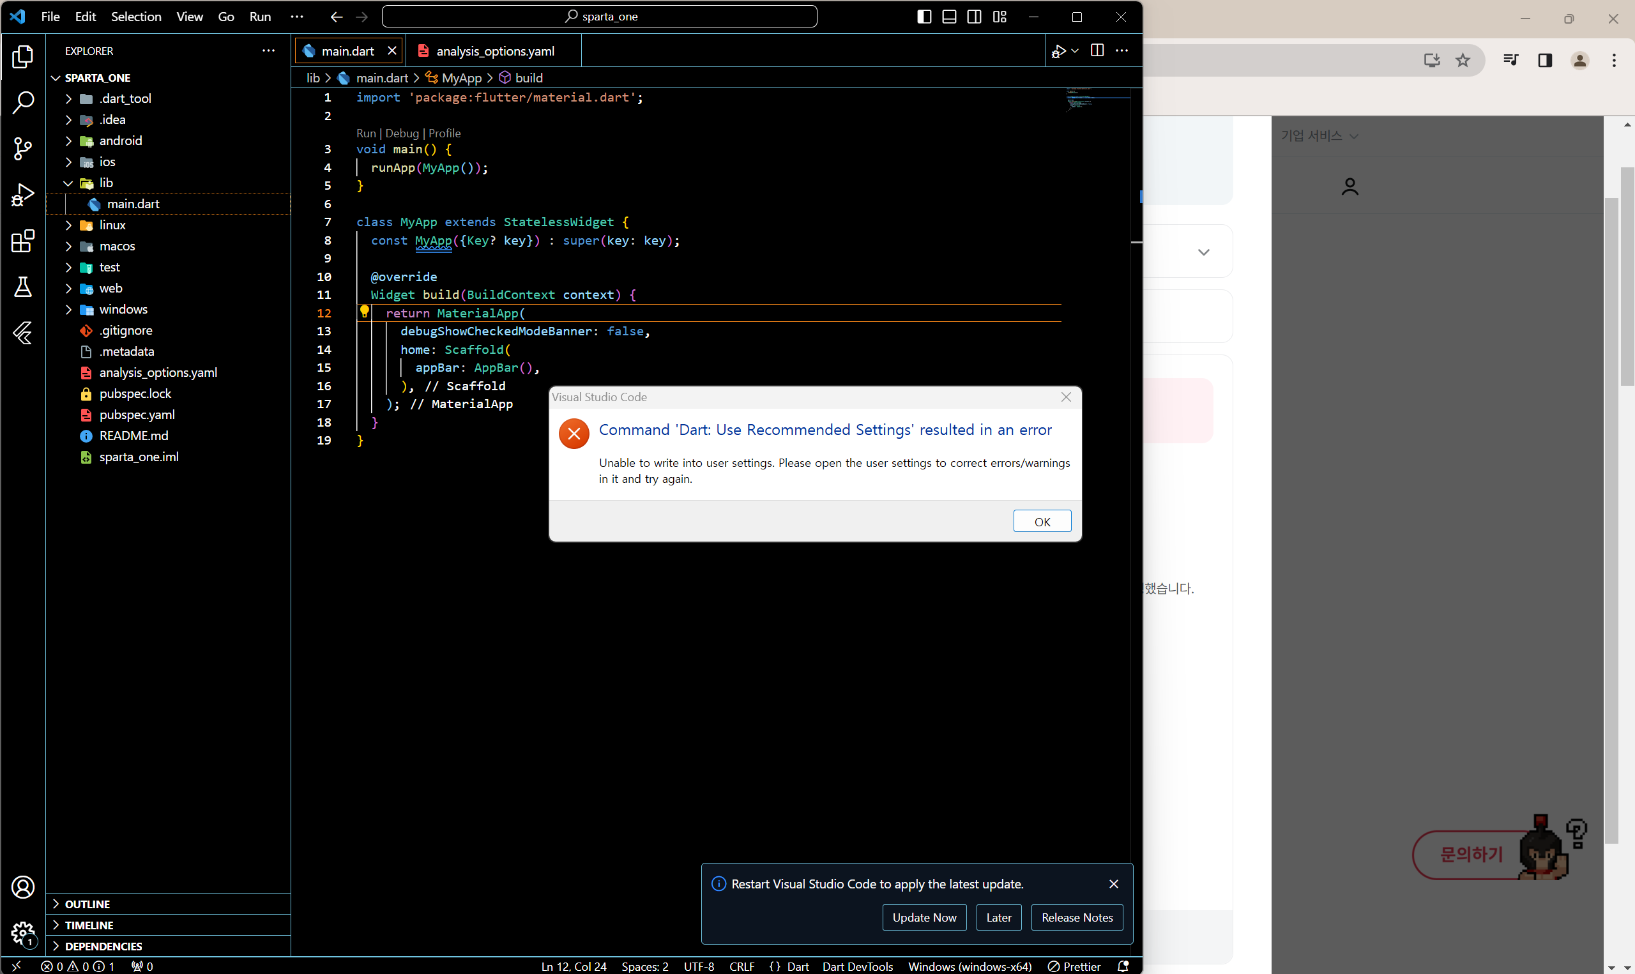Image resolution: width=1635 pixels, height=974 pixels.
Task: Click the Debug CodeLens above main()
Action: click(x=402, y=133)
